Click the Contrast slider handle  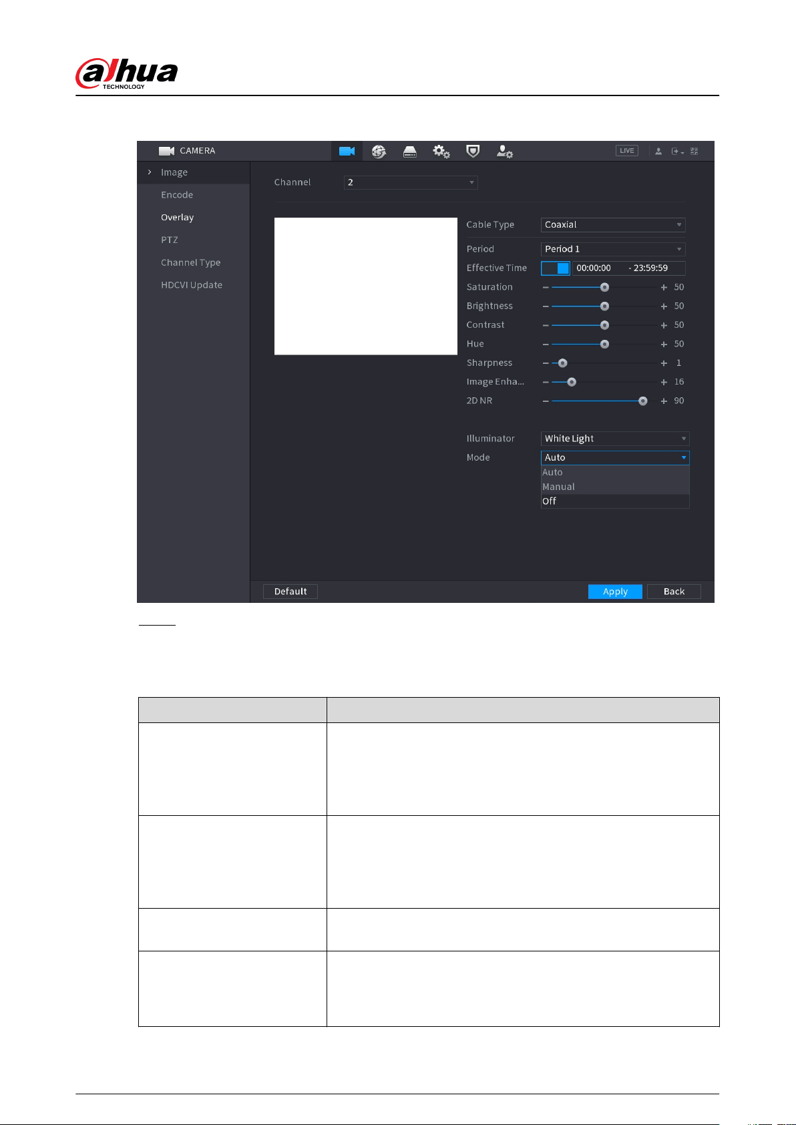point(604,325)
